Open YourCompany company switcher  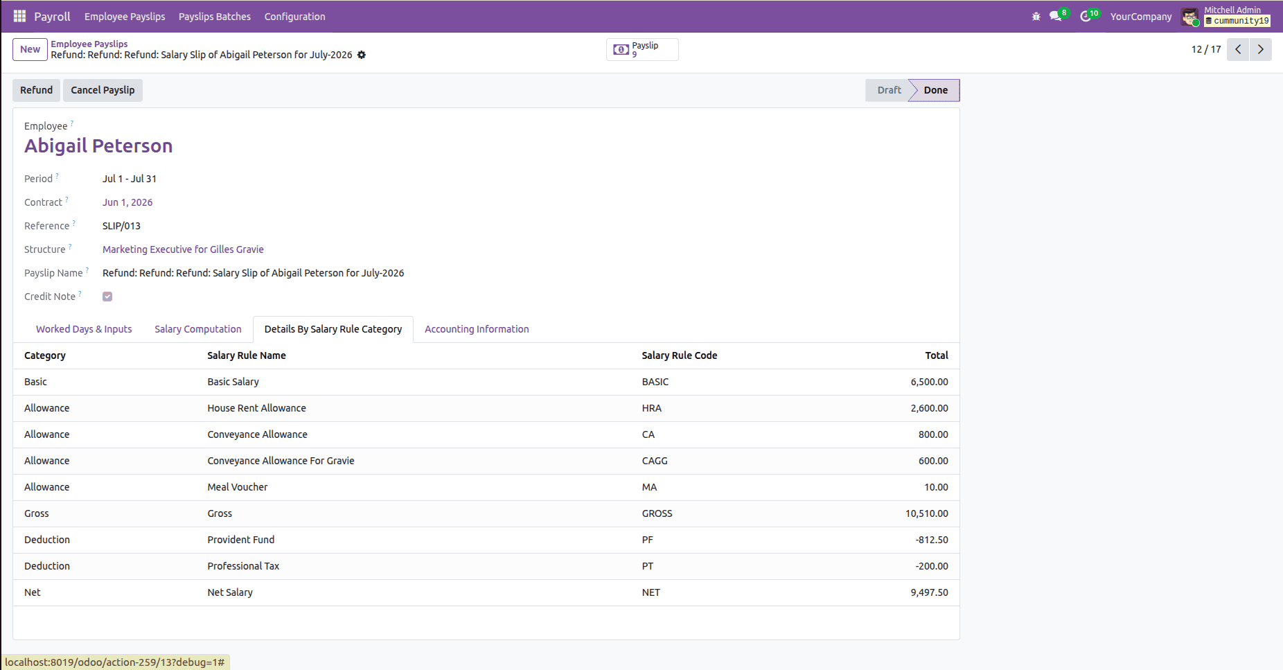[x=1141, y=17]
